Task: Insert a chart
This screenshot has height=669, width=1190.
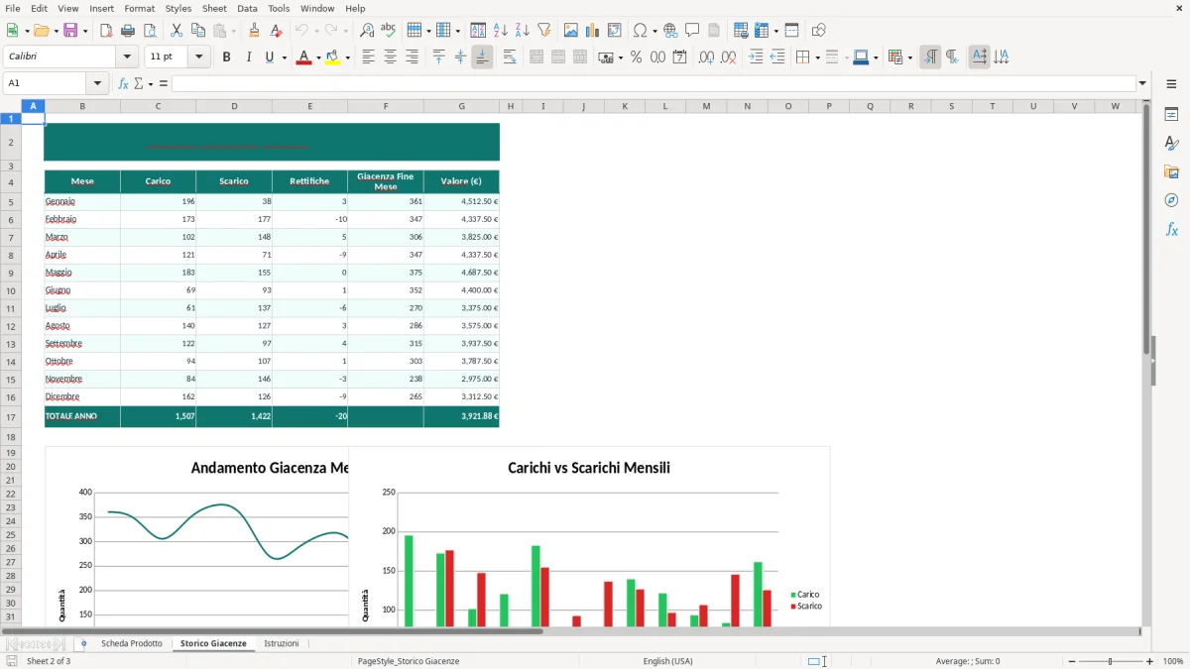Action: point(593,31)
